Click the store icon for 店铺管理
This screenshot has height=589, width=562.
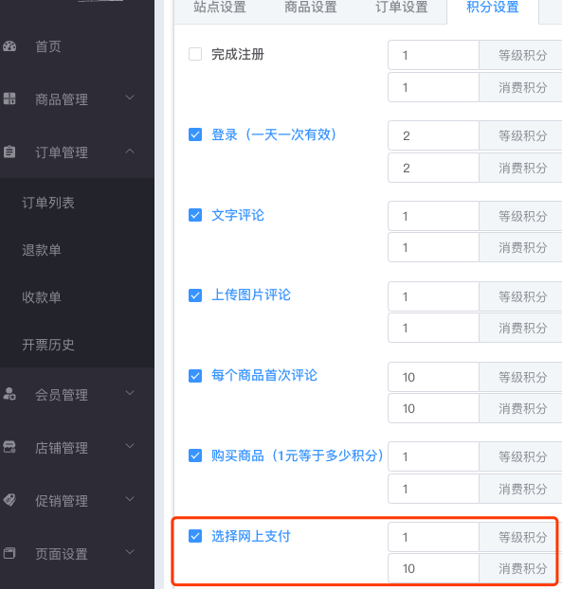9,447
